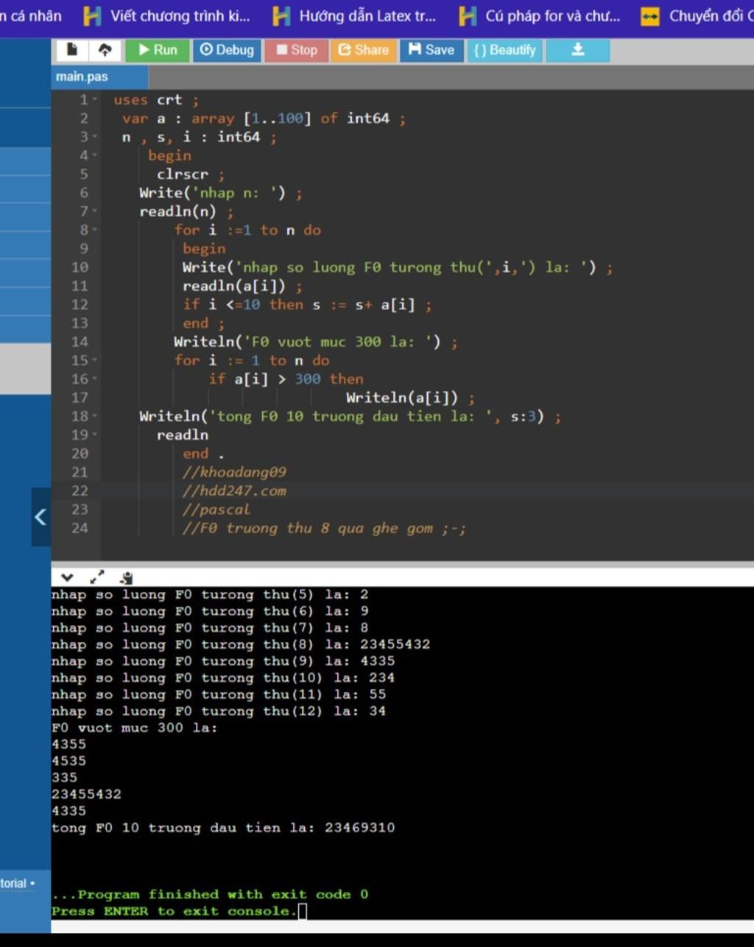Screen dimensions: 754x947
Task: Fold the code at line 1
Action: coord(94,99)
